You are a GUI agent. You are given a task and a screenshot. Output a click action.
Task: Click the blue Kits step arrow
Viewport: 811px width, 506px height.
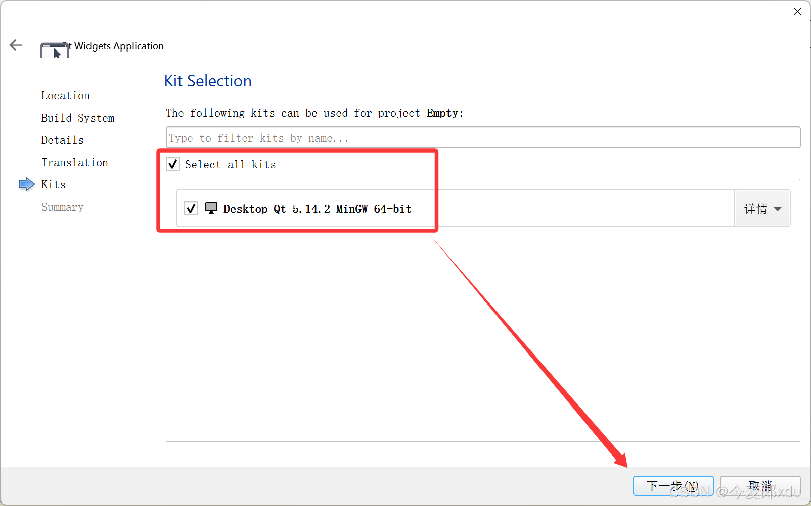pos(27,184)
